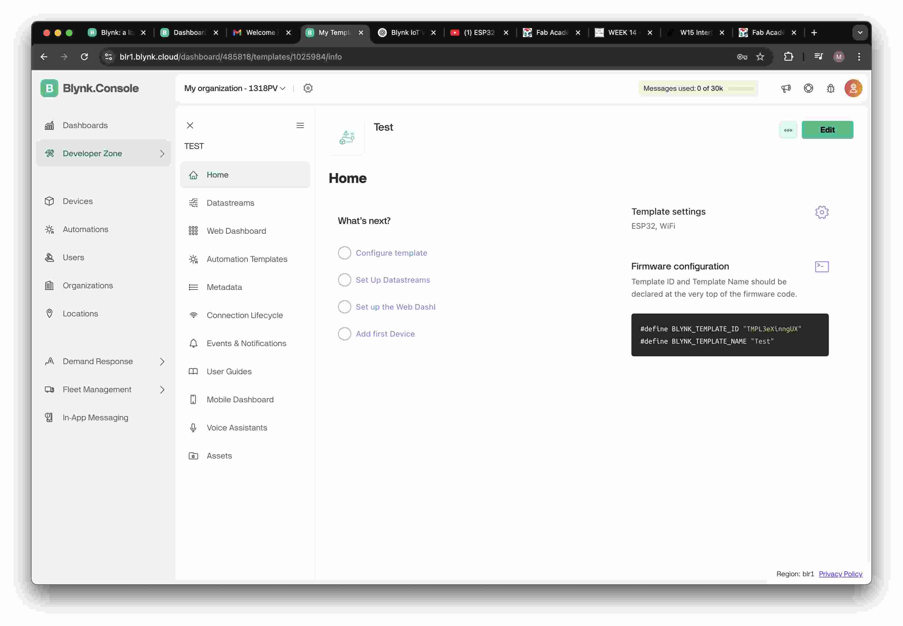Image resolution: width=903 pixels, height=626 pixels.
Task: Open organization settings gear icon
Action: coord(308,88)
